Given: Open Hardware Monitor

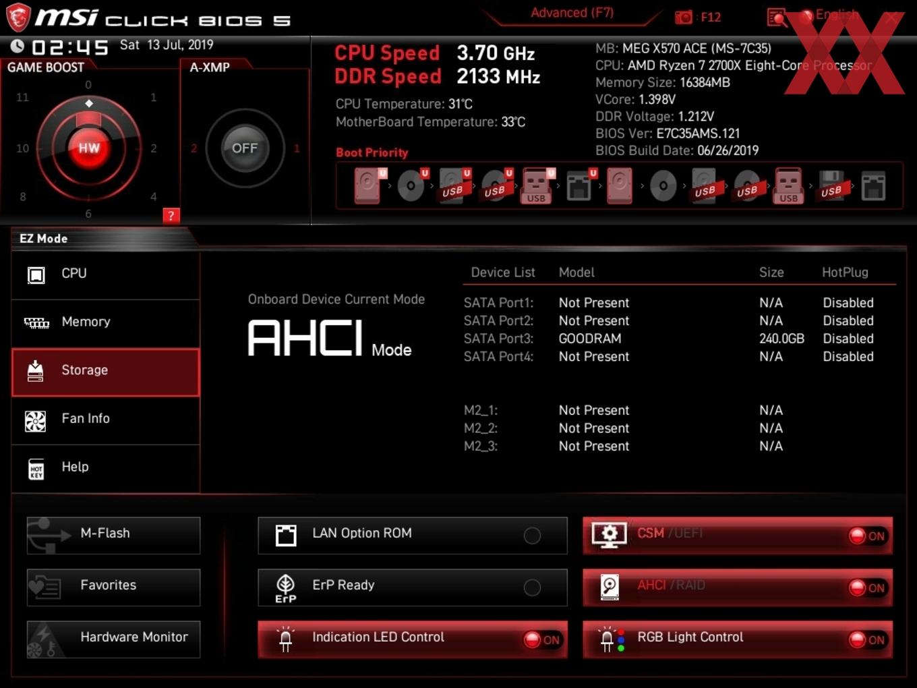Looking at the screenshot, I should [x=113, y=639].
